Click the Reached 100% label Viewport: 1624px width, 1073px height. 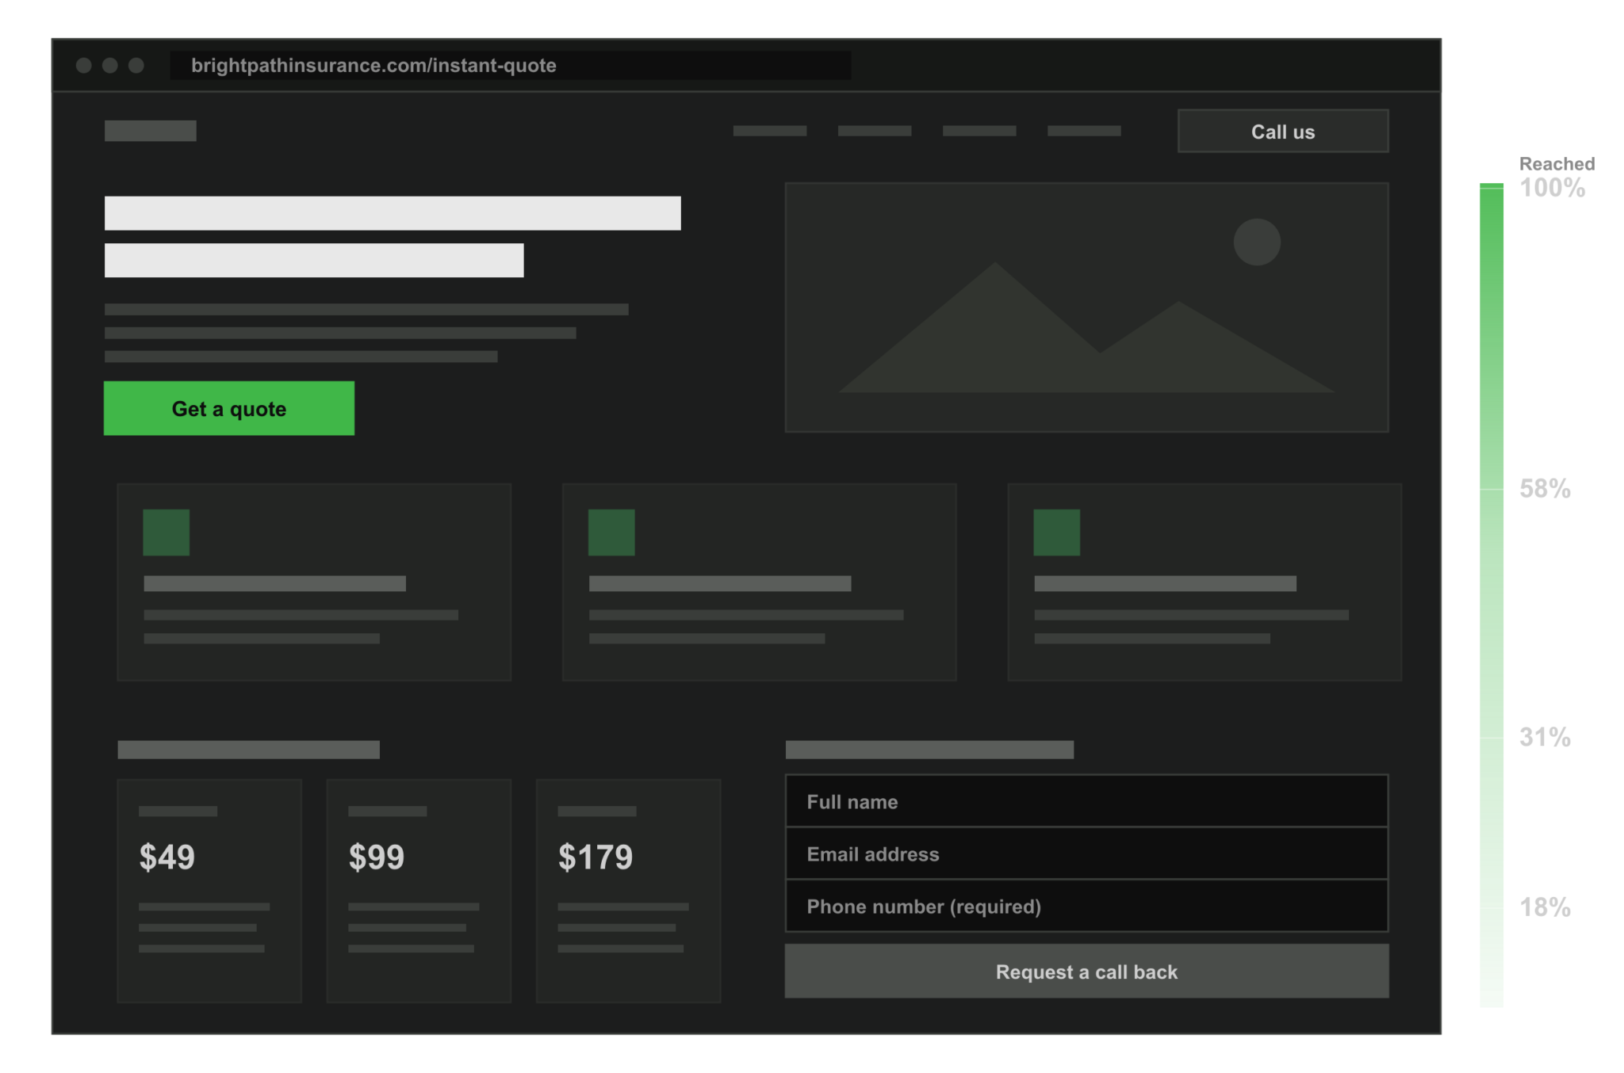click(x=1556, y=178)
